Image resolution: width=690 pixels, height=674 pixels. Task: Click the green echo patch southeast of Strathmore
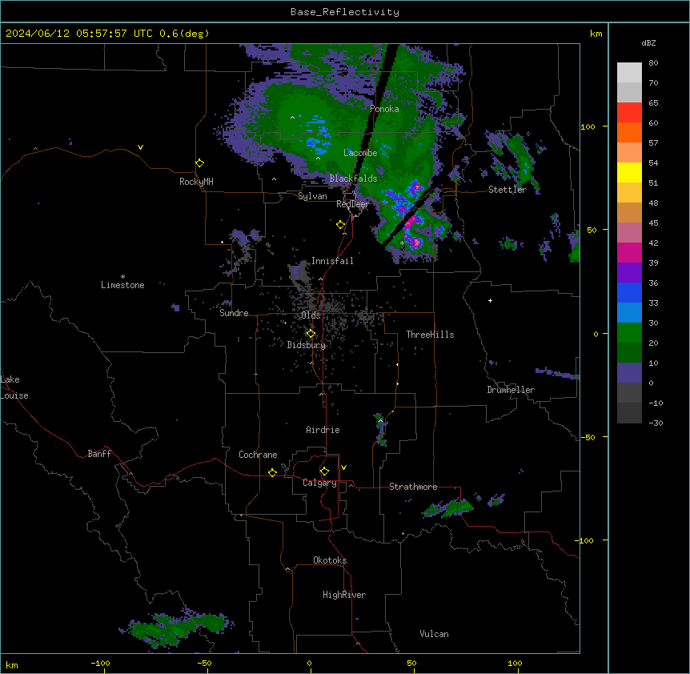point(449,508)
